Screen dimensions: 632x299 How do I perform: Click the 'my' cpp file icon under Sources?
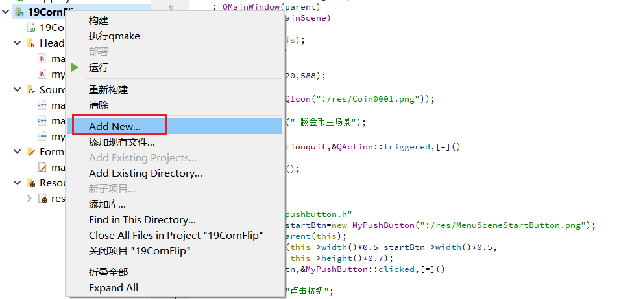pyautogui.click(x=42, y=137)
